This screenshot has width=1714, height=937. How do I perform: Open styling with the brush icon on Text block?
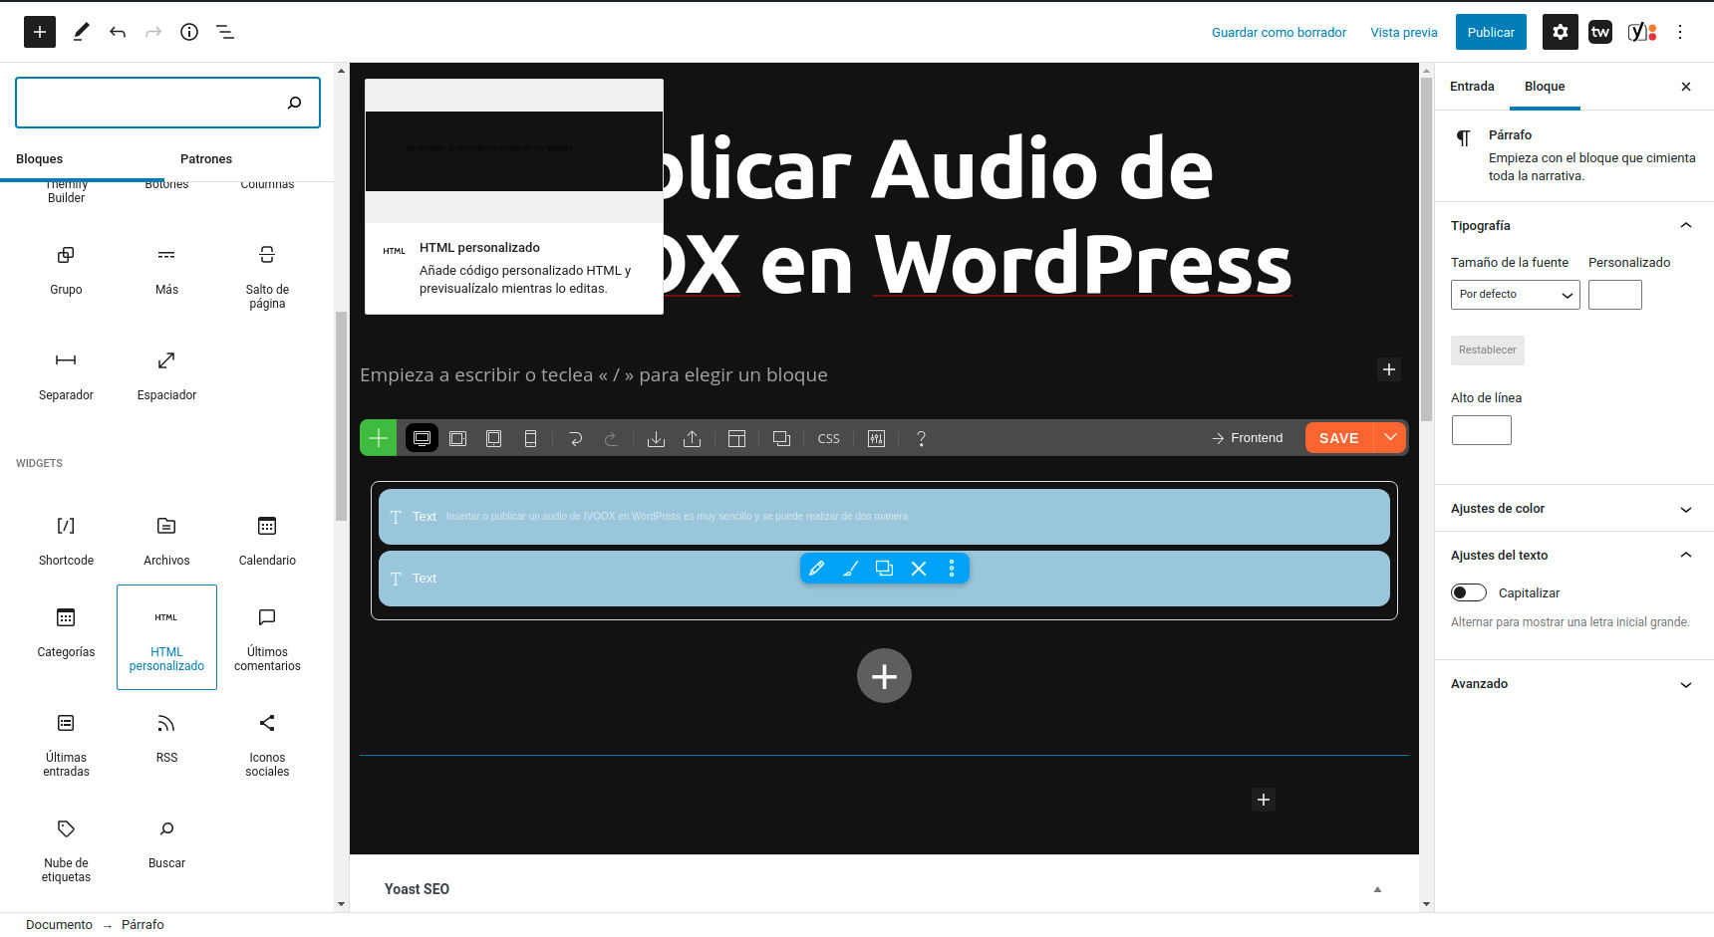pos(851,568)
